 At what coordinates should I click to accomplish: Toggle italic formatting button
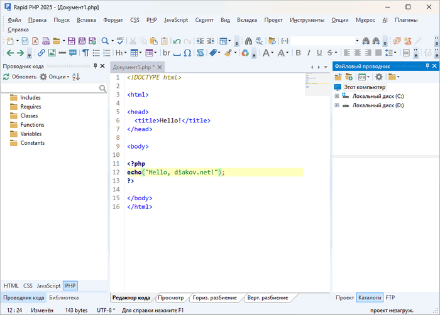click(309, 53)
